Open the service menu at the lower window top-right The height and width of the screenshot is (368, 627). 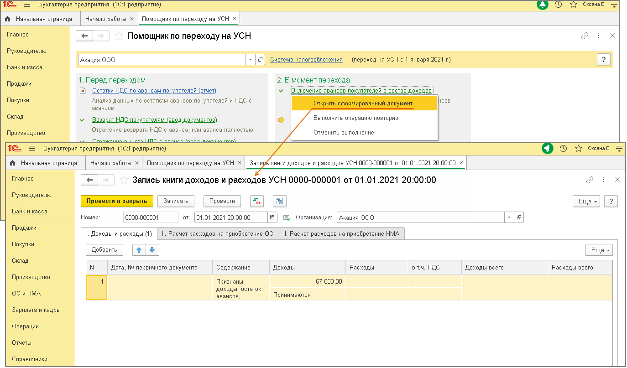(x=619, y=148)
